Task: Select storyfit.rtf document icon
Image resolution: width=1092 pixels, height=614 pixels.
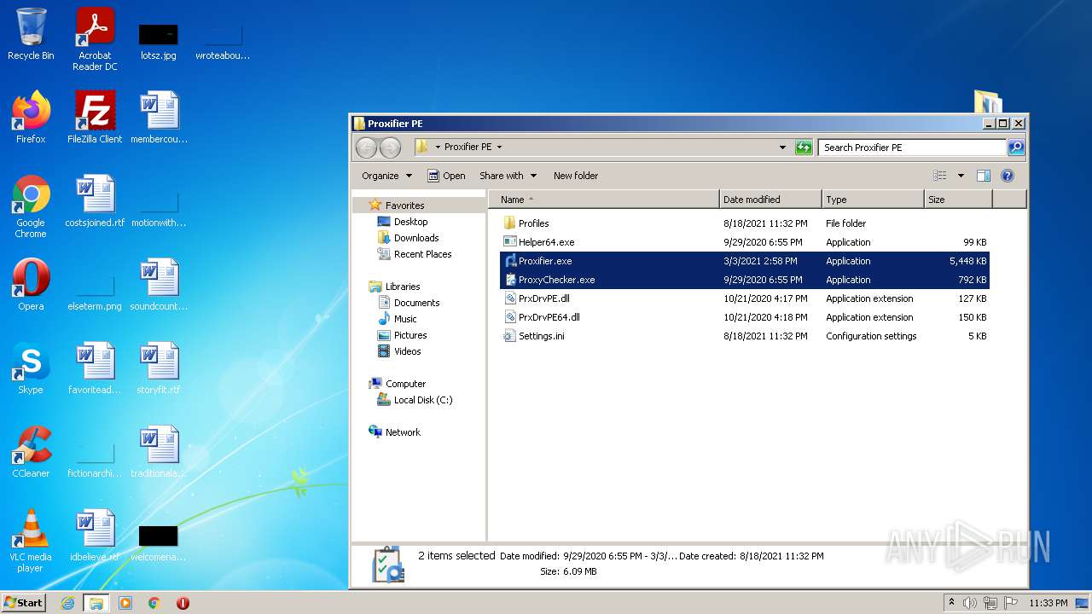Action: coord(159,368)
